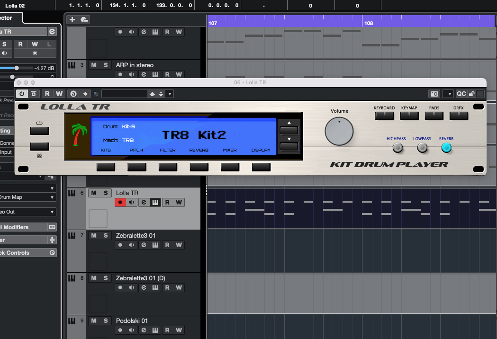Click the button under the PITCH label
Image resolution: width=497 pixels, height=339 pixels.
pos(137,167)
